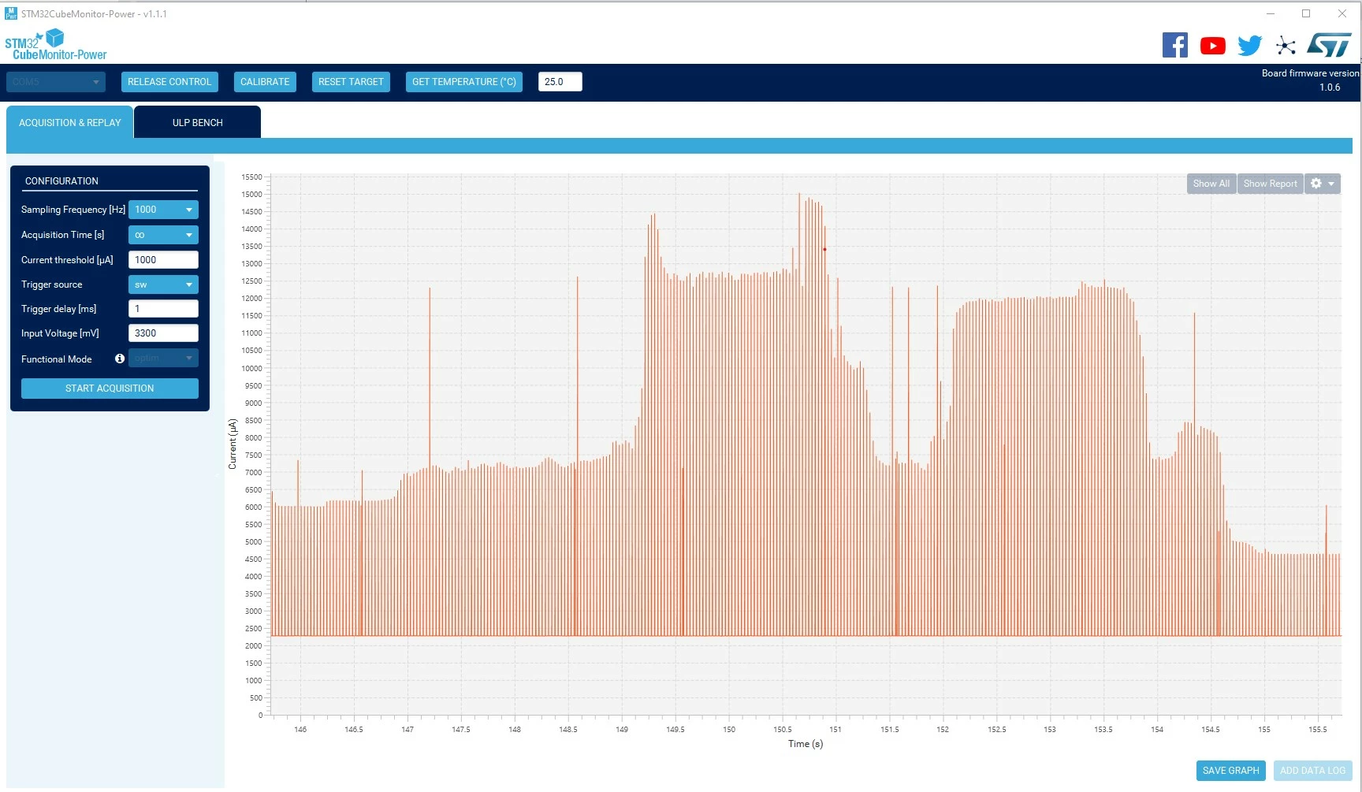Open the Facebook link icon
Viewport: 1362px width, 792px height.
point(1174,45)
